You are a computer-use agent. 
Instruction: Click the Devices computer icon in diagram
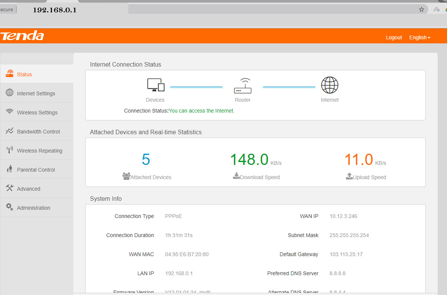click(156, 85)
